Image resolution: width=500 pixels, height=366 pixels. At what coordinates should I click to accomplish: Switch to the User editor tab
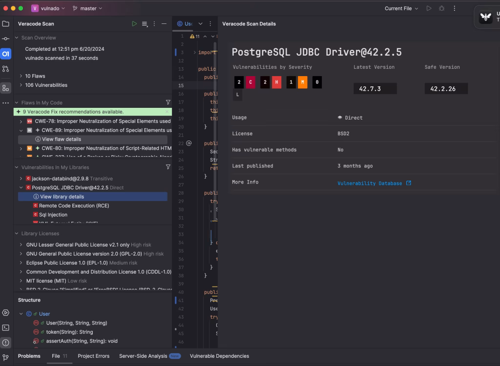point(185,23)
